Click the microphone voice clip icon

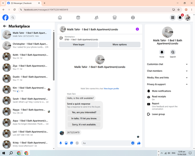pyautogui.click(x=61, y=143)
